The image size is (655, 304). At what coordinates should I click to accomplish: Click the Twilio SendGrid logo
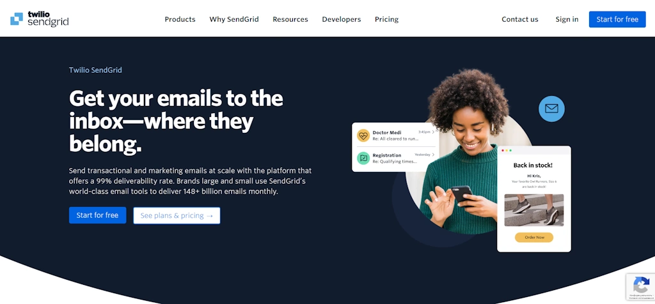coord(39,19)
